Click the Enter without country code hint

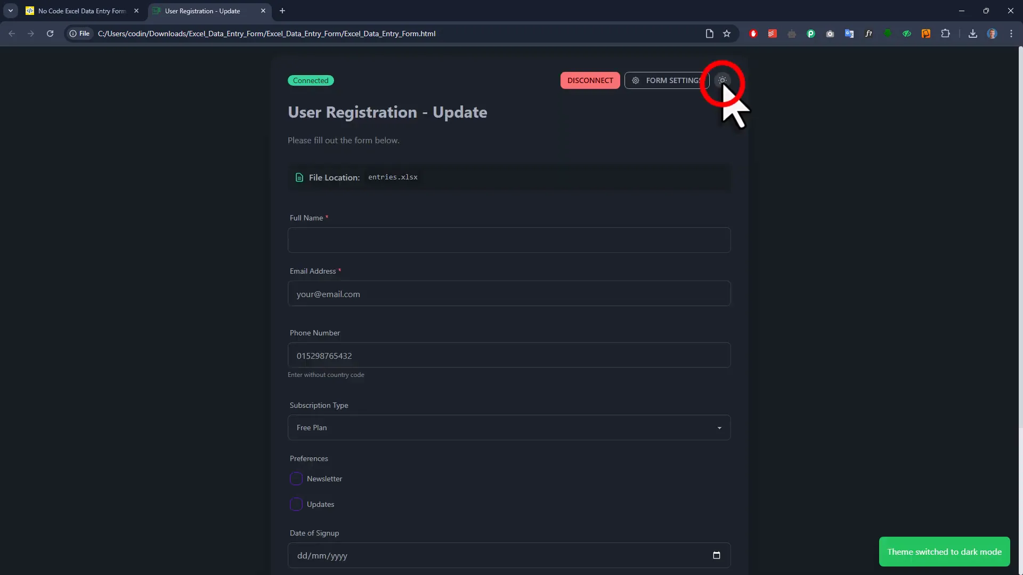tap(326, 375)
